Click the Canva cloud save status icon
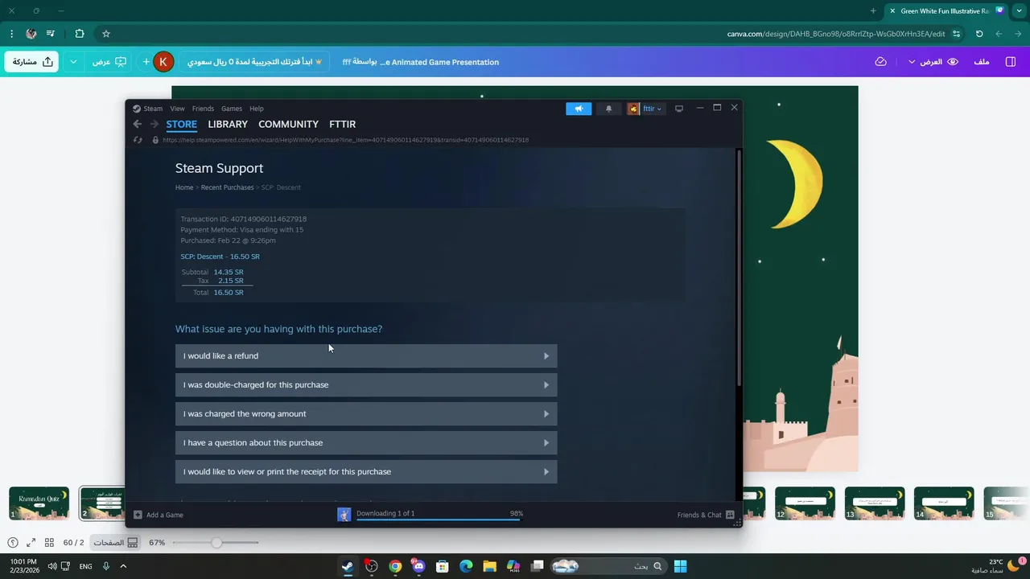 coord(881,62)
